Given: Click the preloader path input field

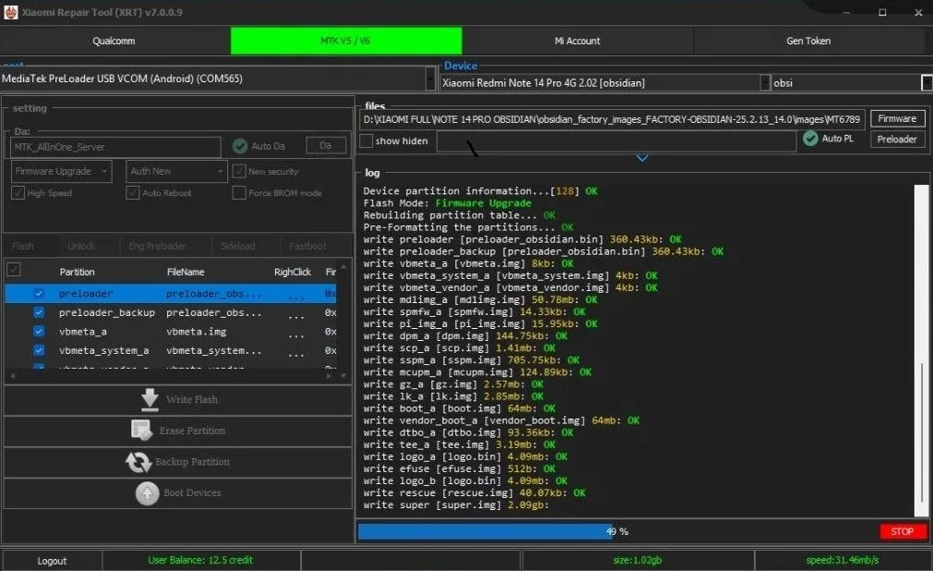Looking at the screenshot, I should 616,141.
